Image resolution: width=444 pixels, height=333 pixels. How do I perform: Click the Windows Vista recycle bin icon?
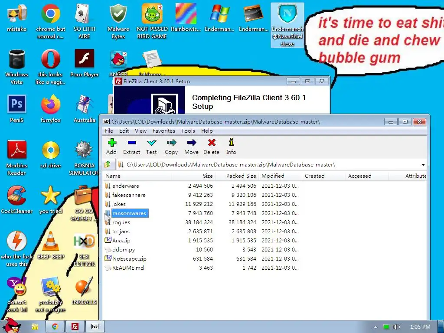(17, 67)
